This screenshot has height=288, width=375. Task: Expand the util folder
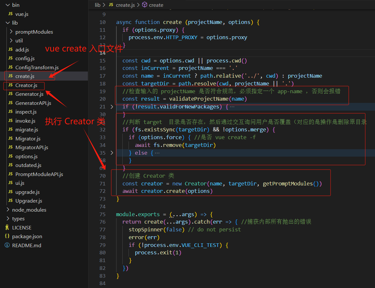[x=11, y=40]
